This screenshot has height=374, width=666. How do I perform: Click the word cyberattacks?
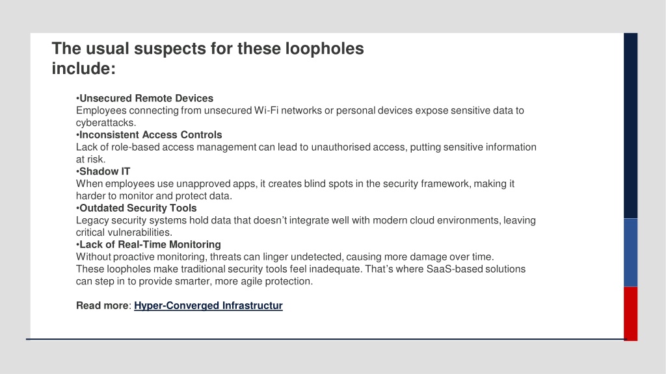106,123
